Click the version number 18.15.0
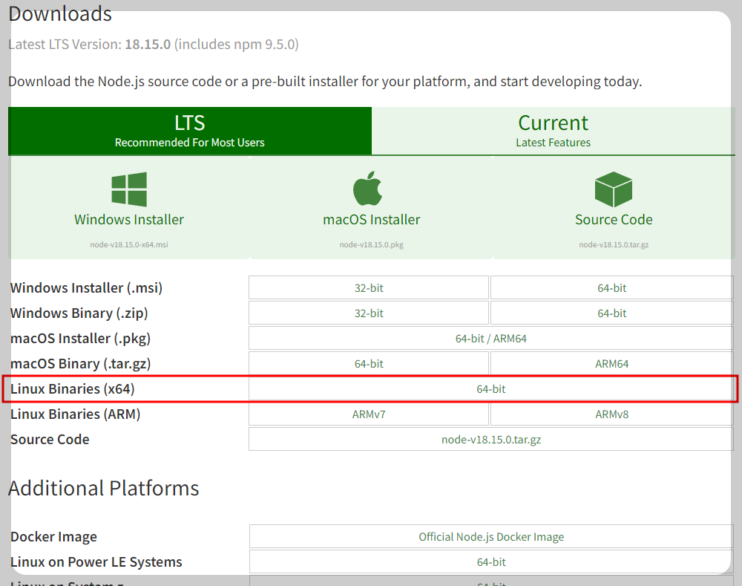 [148, 44]
